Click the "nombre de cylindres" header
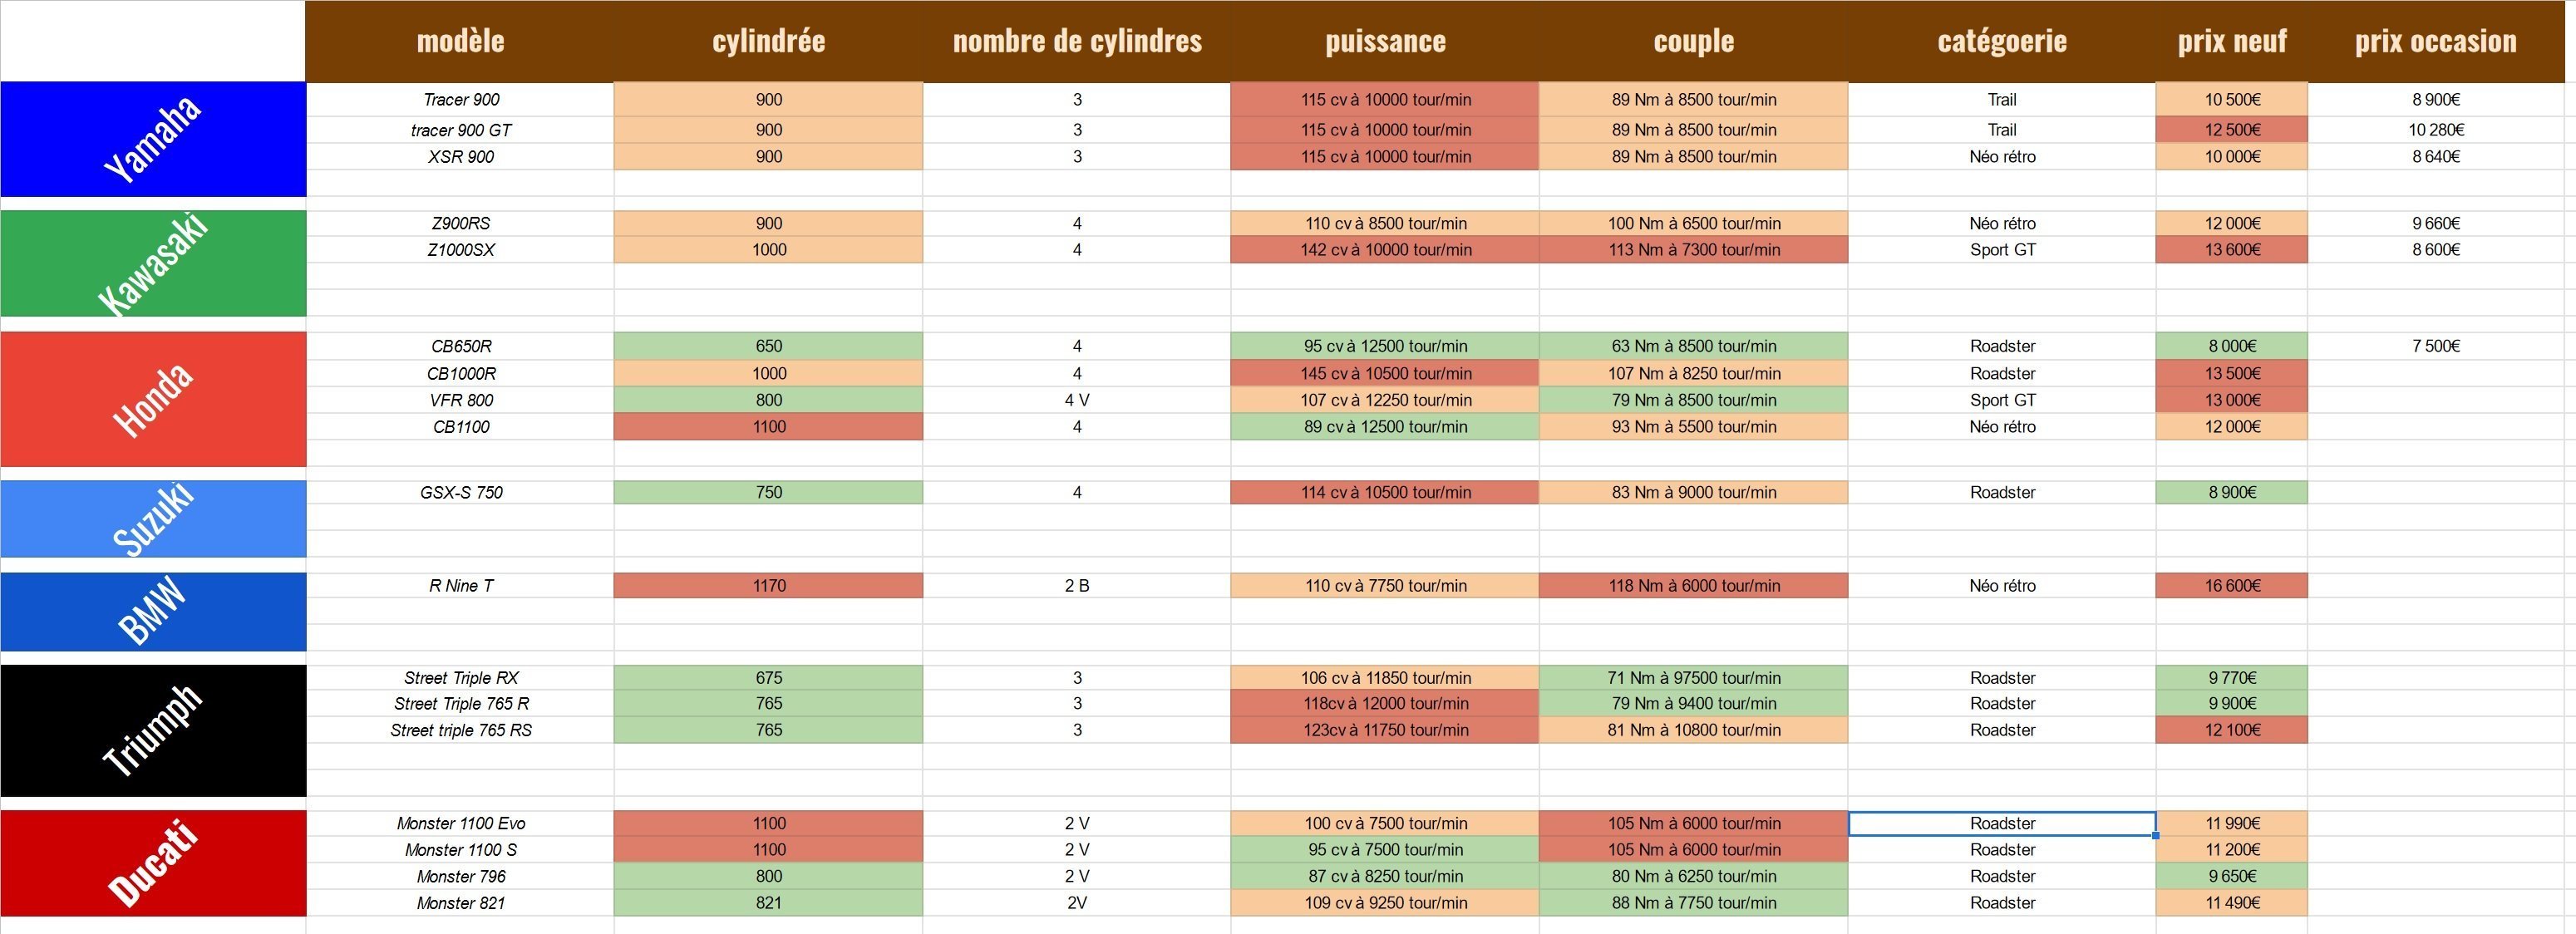 click(x=1077, y=41)
